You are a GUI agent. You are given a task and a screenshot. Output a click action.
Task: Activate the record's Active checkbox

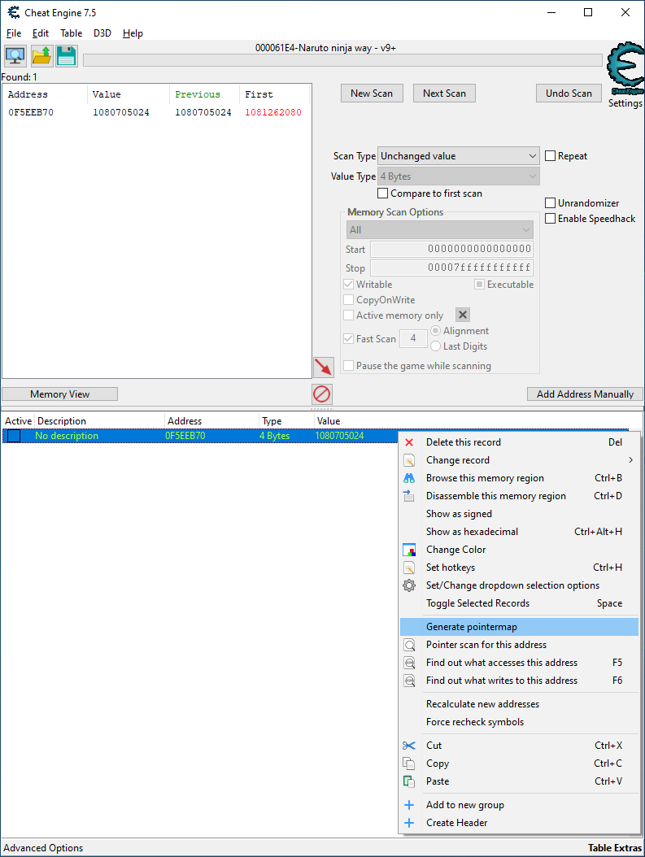tap(14, 436)
